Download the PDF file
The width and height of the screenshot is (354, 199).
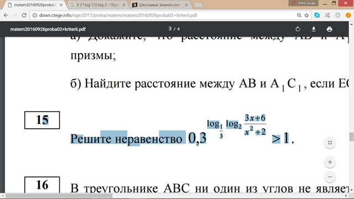pos(314,29)
